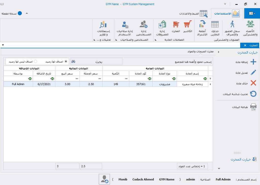Select اصناف ليس لها رصيد radio button
Viewport: 260px width, 185px height.
click(35, 61)
